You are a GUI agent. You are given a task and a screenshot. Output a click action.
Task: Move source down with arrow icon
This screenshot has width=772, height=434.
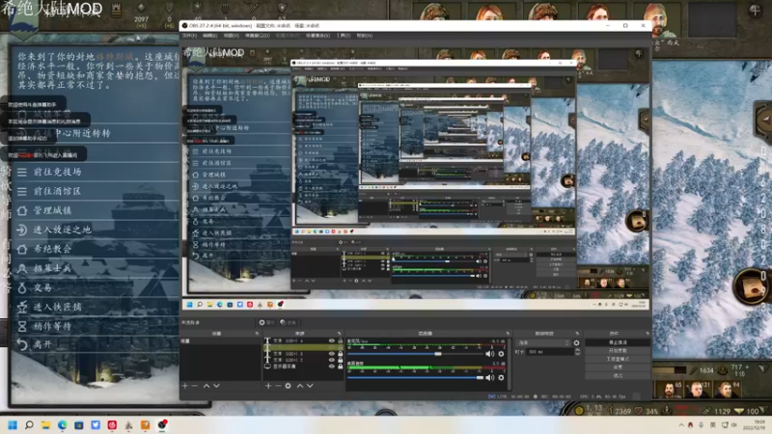(310, 386)
